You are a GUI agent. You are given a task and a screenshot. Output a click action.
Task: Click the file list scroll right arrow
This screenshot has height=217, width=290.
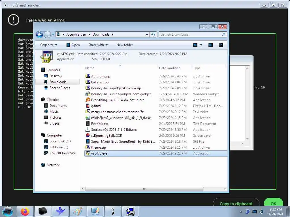pos(225,188)
